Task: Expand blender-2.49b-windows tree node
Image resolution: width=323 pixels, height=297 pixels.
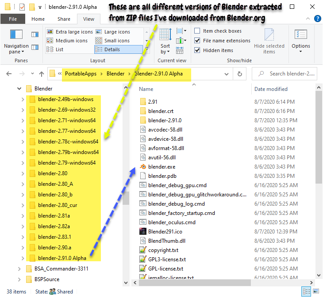Action: coord(23,100)
